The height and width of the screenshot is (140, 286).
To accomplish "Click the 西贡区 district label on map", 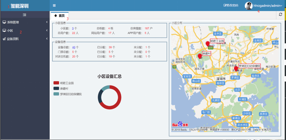I will coord(264,114).
